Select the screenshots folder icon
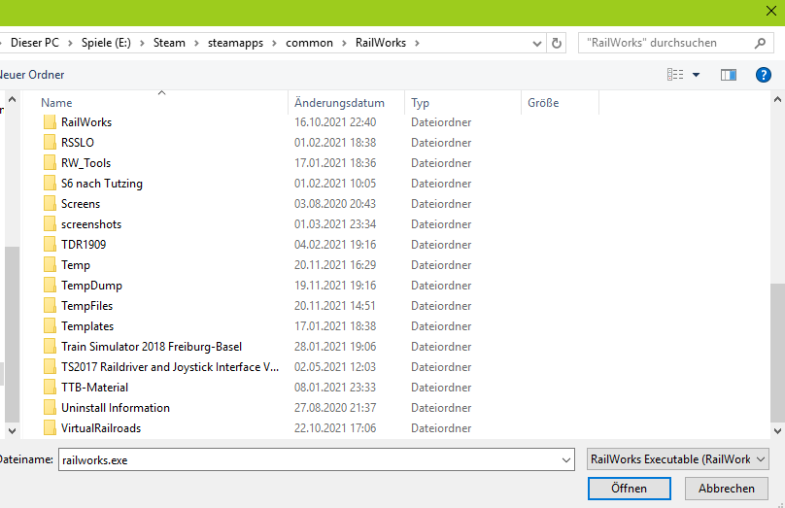This screenshot has width=785, height=508. (x=50, y=224)
